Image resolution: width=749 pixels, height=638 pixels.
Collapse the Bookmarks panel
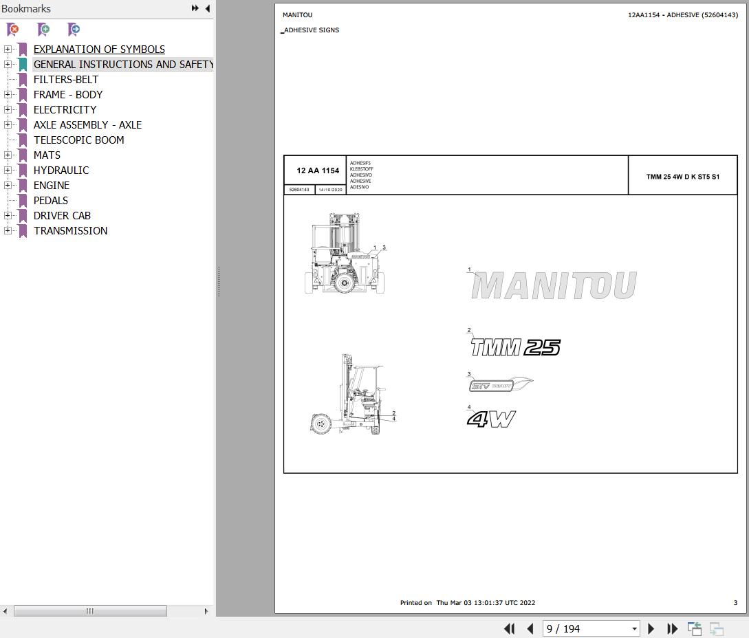pos(207,8)
